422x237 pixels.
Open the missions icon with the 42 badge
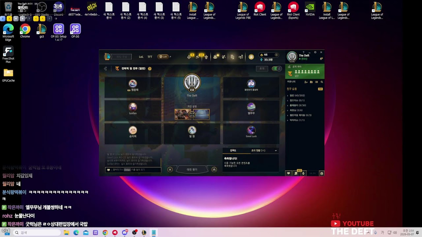pyautogui.click(x=296, y=173)
